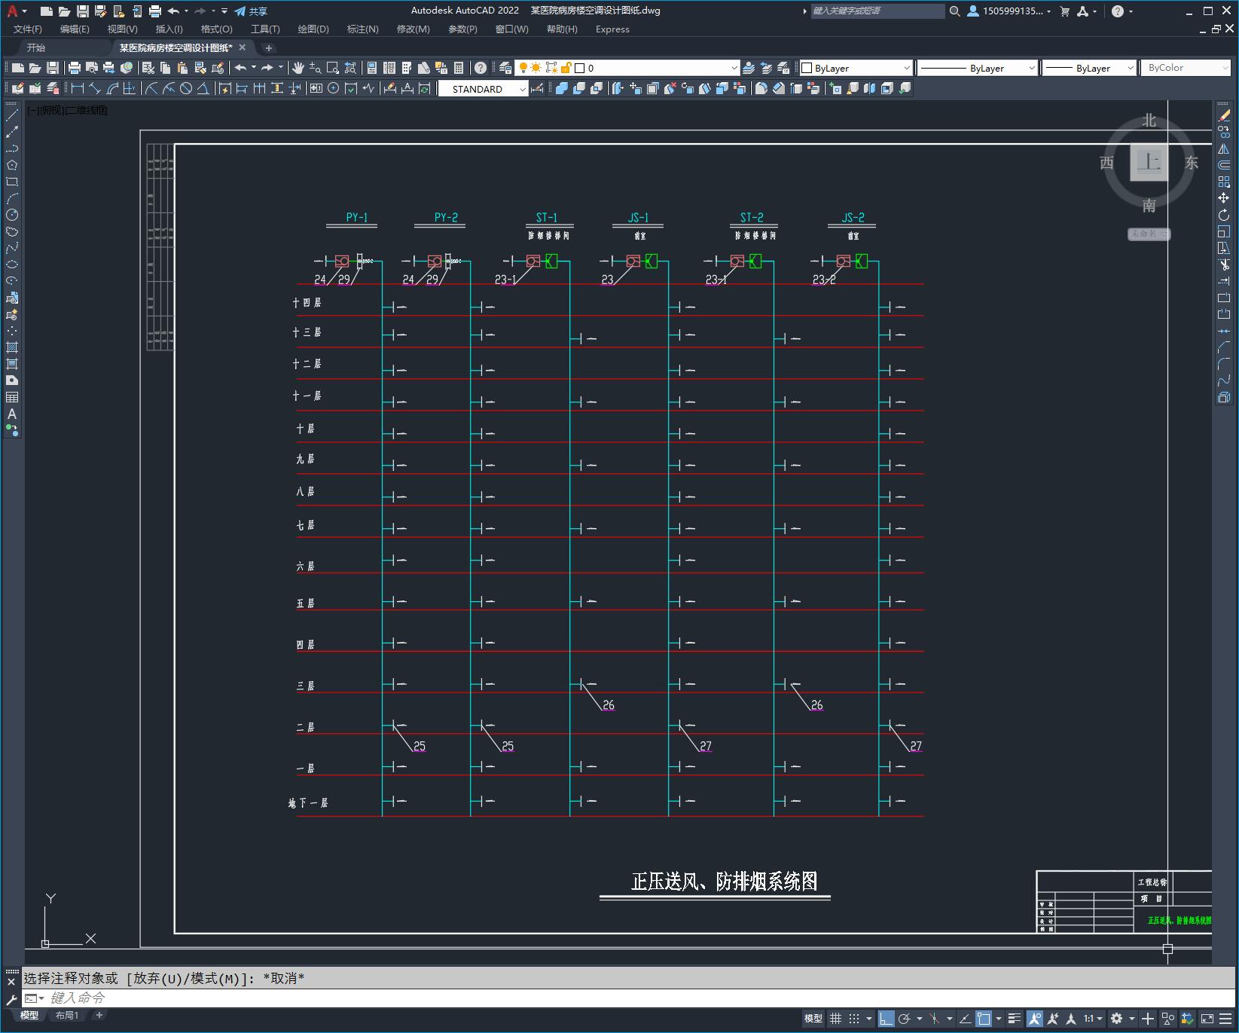Switch to the 开始 tab

(36, 47)
